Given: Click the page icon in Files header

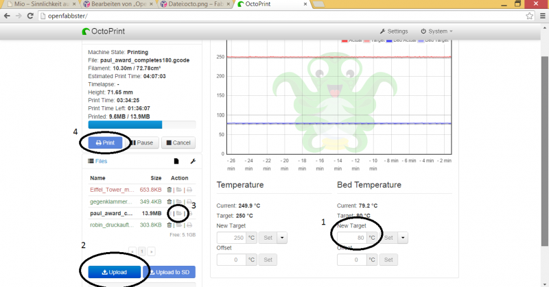Looking at the screenshot, I should pyautogui.click(x=176, y=161).
